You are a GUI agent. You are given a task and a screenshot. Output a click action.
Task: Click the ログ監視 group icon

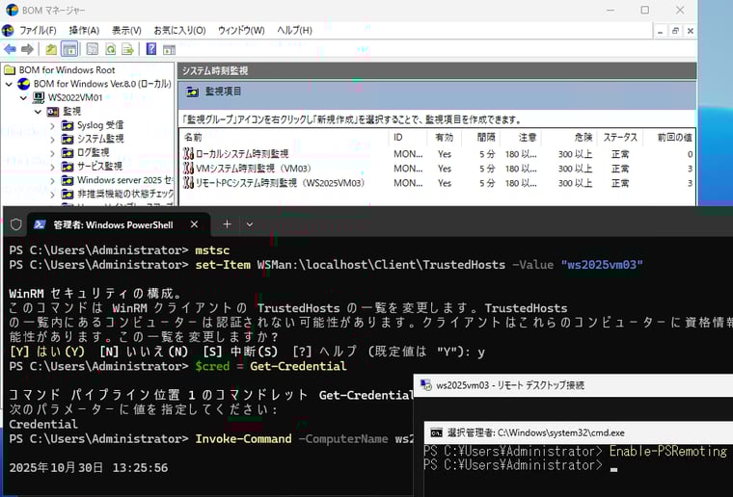pyautogui.click(x=68, y=152)
